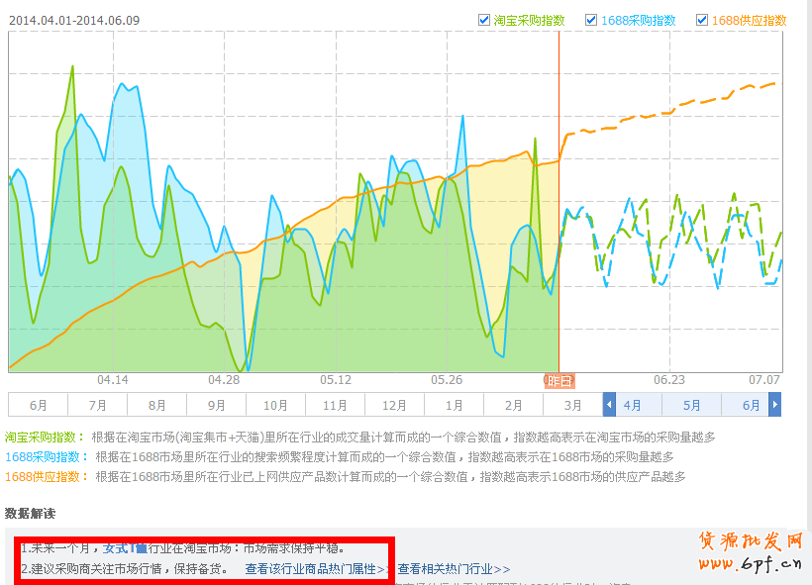Click 5月 in the highlighted range
The width and height of the screenshot is (812, 585).
691,405
